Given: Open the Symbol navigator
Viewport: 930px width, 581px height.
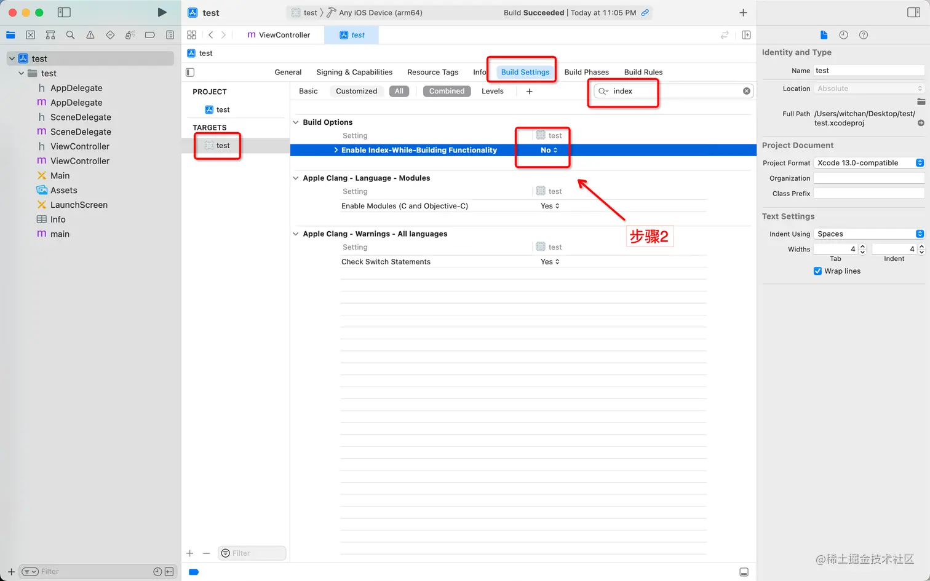Looking at the screenshot, I should coord(50,35).
